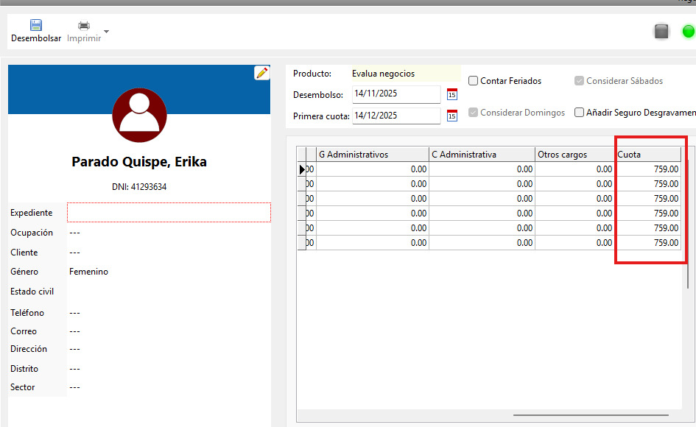696x427 pixels.
Task: Open calendar picker for Primera cuota
Action: click(452, 116)
